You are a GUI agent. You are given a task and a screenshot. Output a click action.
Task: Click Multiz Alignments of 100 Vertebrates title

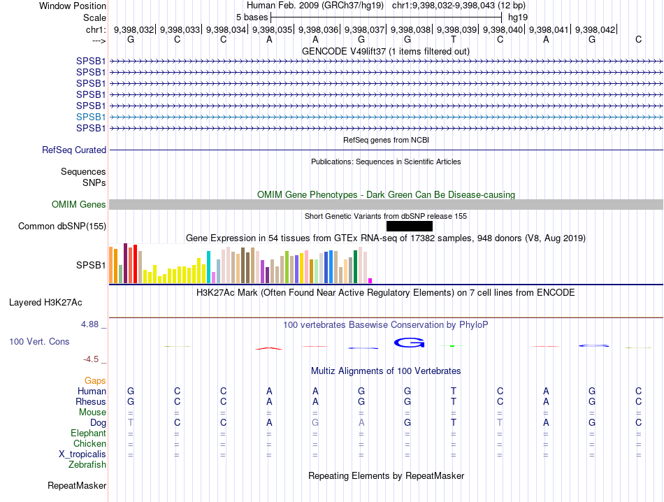tap(386, 371)
